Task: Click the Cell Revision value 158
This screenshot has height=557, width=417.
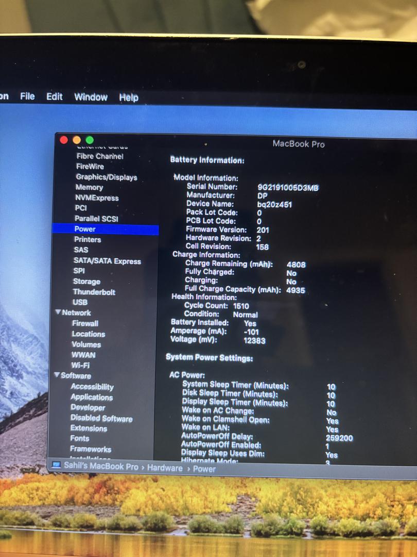Action: [263, 247]
